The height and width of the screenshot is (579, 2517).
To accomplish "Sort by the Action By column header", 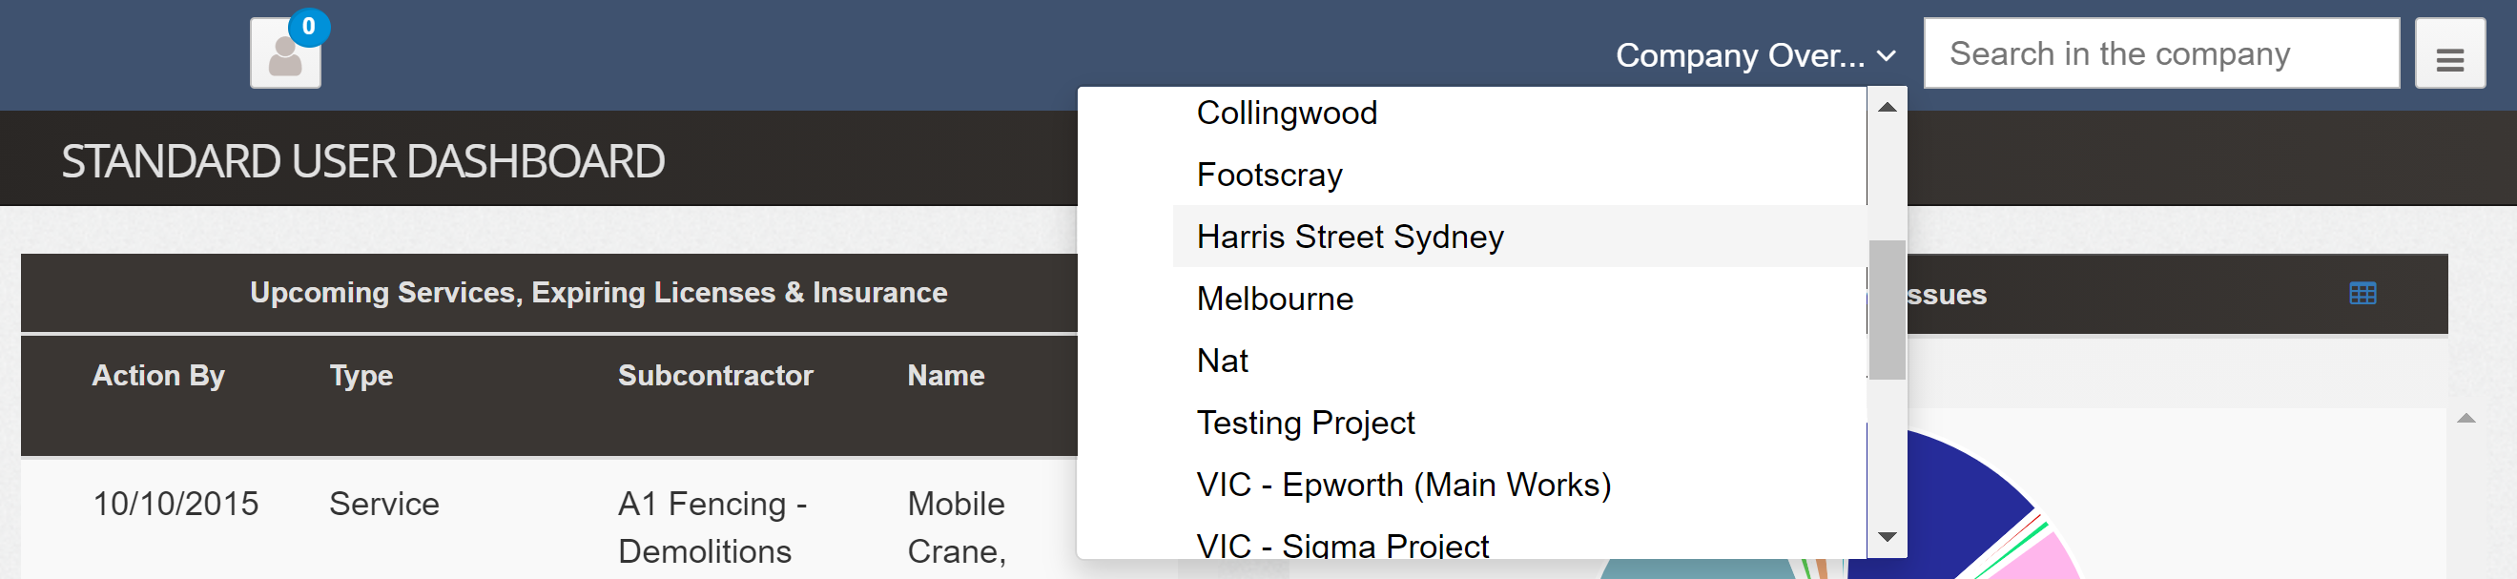I will 158,376.
